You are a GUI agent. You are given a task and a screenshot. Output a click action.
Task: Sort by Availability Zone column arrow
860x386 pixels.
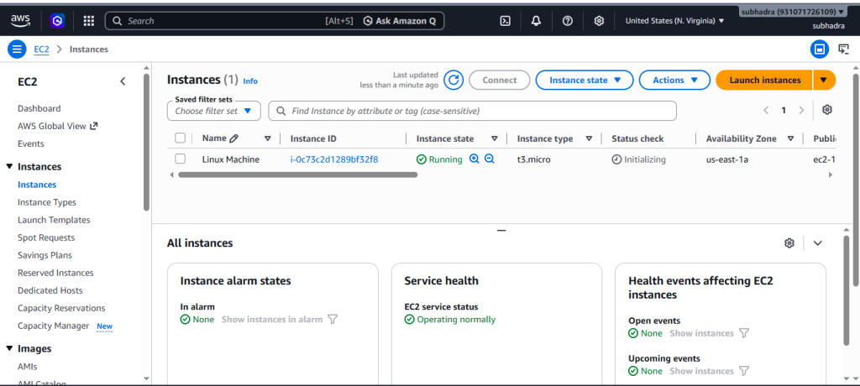tap(790, 138)
